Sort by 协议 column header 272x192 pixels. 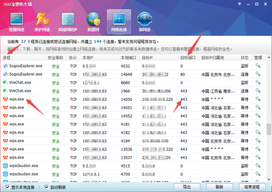[73, 58]
